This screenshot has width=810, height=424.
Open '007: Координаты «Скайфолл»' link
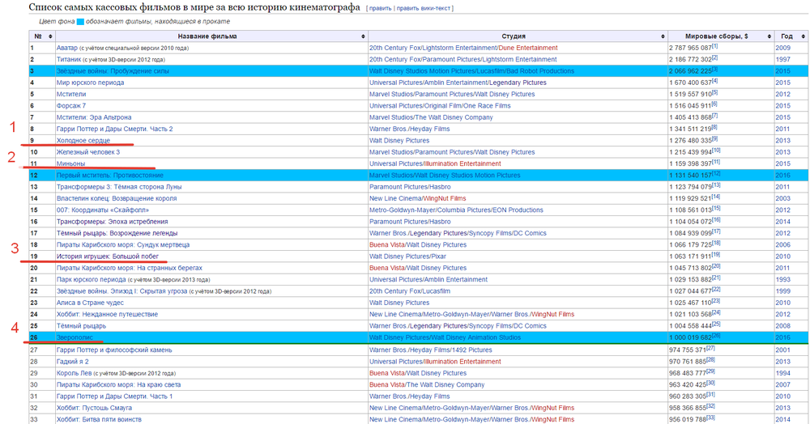click(103, 210)
